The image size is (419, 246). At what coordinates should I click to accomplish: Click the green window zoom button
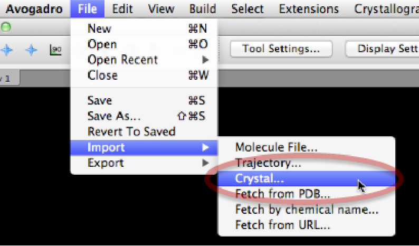(x=6, y=27)
